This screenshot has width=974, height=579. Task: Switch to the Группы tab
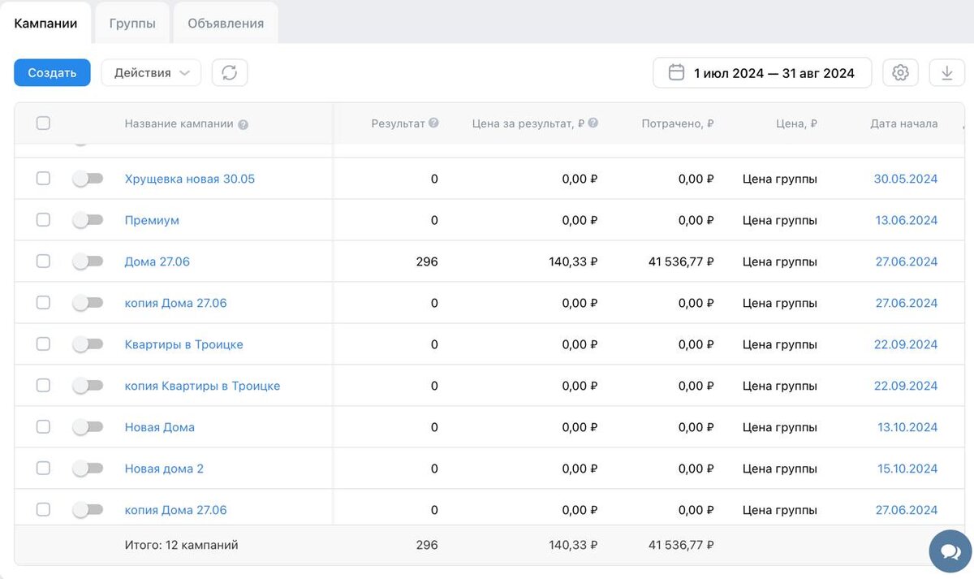point(132,24)
